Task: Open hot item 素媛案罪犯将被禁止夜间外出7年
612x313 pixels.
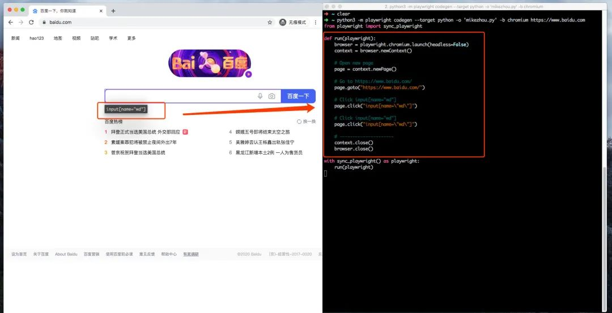Action: [143, 142]
